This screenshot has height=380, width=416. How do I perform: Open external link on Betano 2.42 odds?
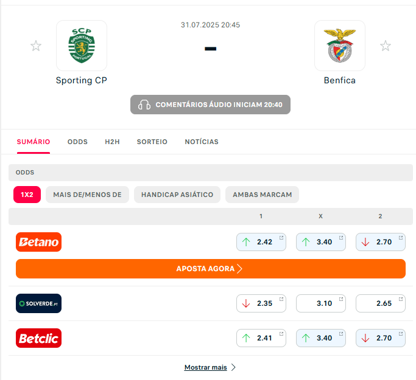click(281, 238)
